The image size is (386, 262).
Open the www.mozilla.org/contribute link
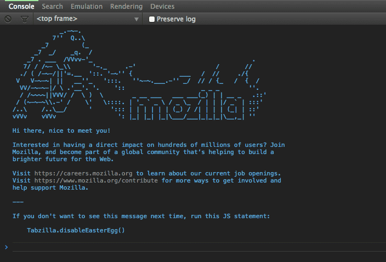click(x=96, y=180)
